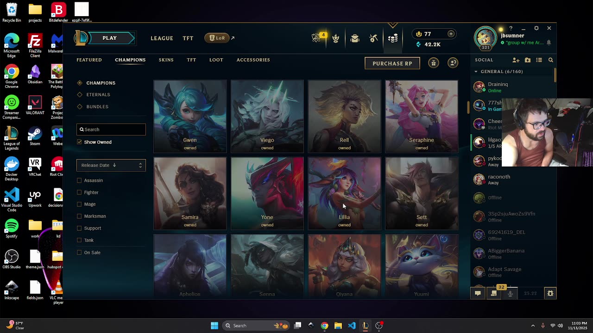Click the Windows Start button

[214, 326]
